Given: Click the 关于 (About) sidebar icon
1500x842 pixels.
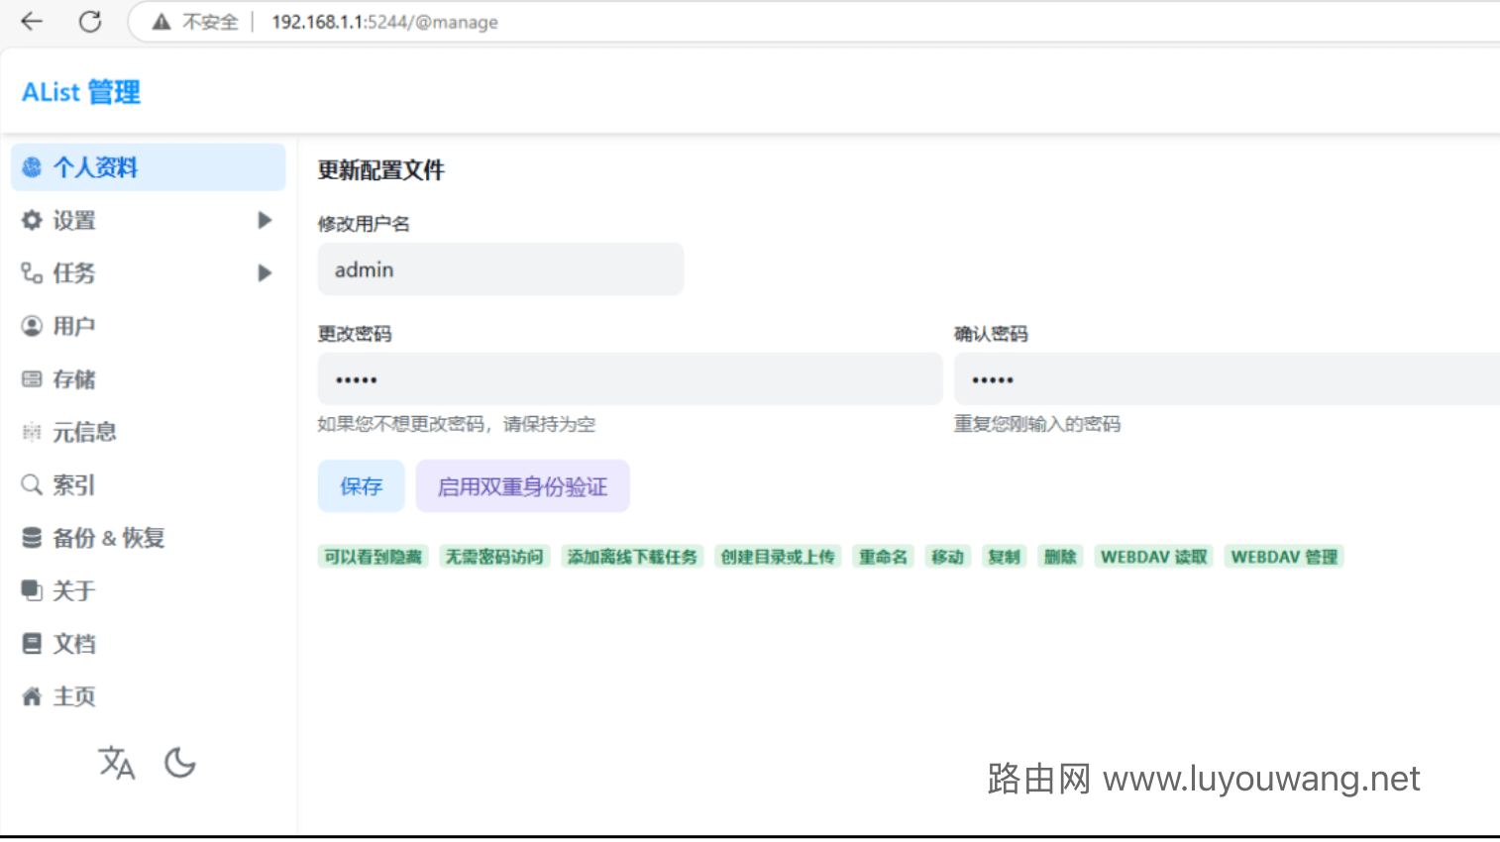Looking at the screenshot, I should tap(31, 590).
